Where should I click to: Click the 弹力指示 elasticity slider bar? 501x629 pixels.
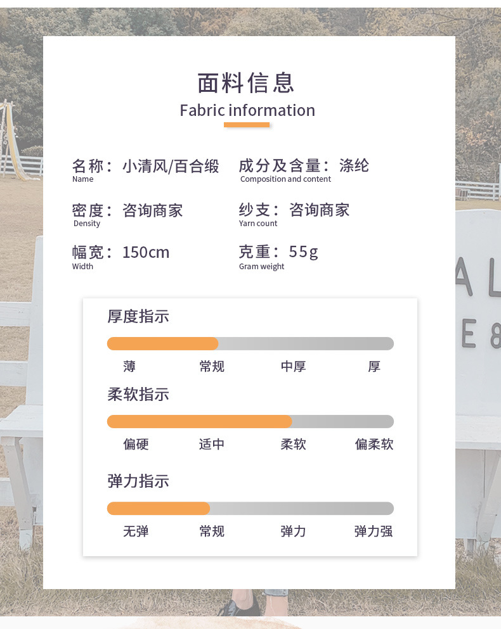click(250, 509)
